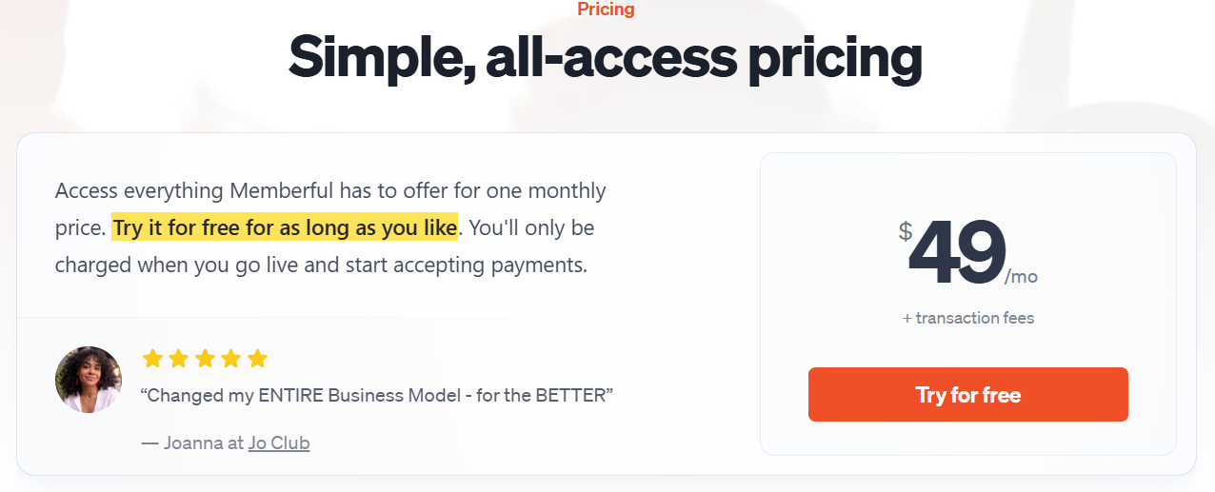Click the "Changed my ENTIRE Business Model" quote
This screenshot has width=1215, height=492.
pos(377,395)
